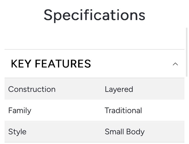
Task: Click the Layered construction value
Action: point(119,89)
